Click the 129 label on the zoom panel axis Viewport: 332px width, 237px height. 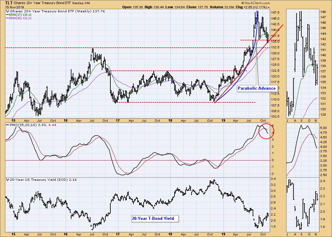[x=323, y=115]
